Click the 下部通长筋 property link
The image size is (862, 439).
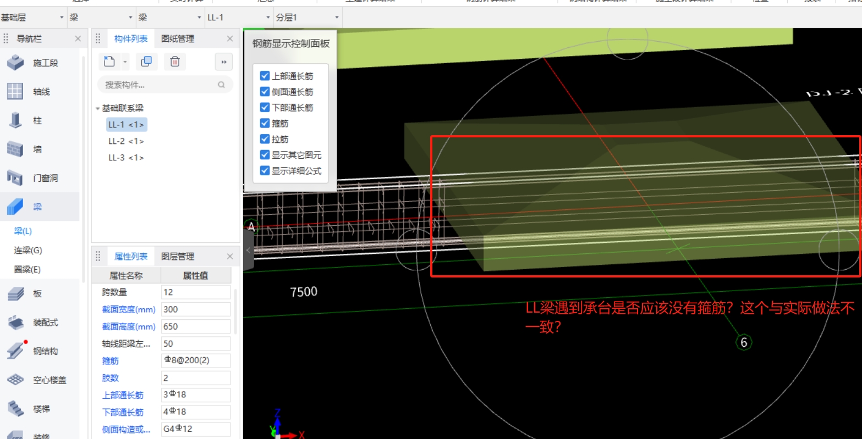(123, 412)
